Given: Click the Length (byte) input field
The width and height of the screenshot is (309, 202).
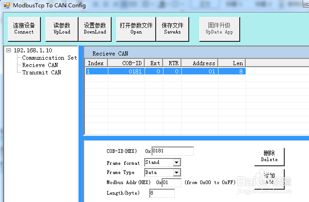Looking at the screenshot, I should [x=162, y=193].
